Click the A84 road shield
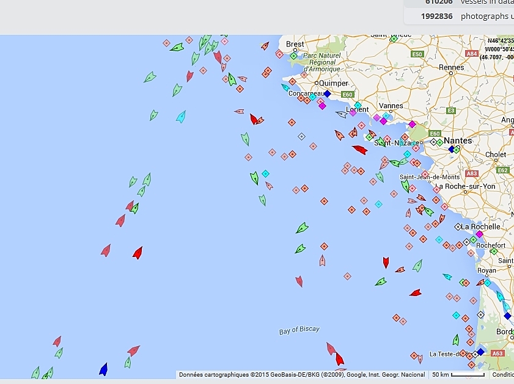The image size is (514, 384). pyautogui.click(x=471, y=54)
